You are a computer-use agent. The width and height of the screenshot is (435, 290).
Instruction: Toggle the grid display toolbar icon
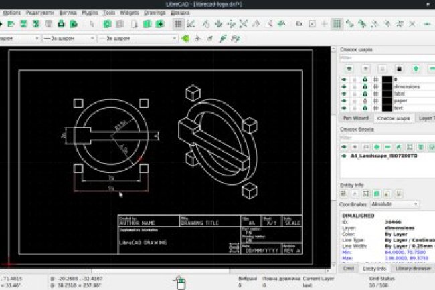(179, 24)
